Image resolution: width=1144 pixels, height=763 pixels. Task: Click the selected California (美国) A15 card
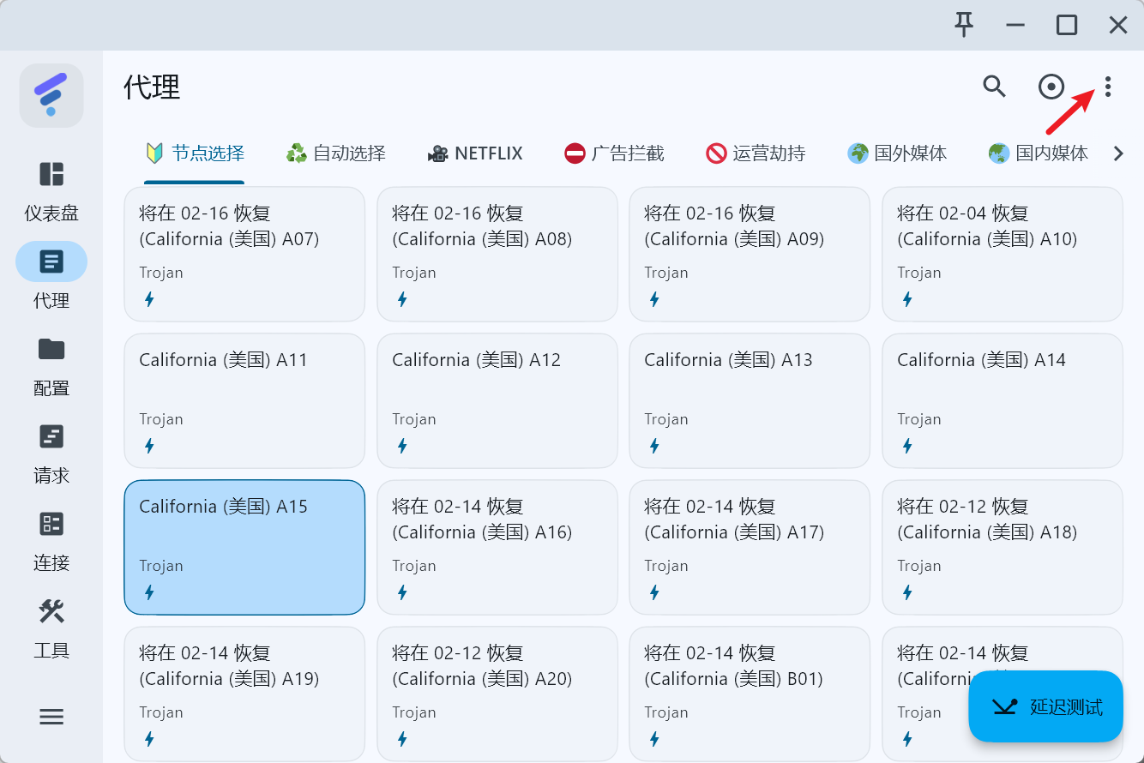[x=244, y=547]
